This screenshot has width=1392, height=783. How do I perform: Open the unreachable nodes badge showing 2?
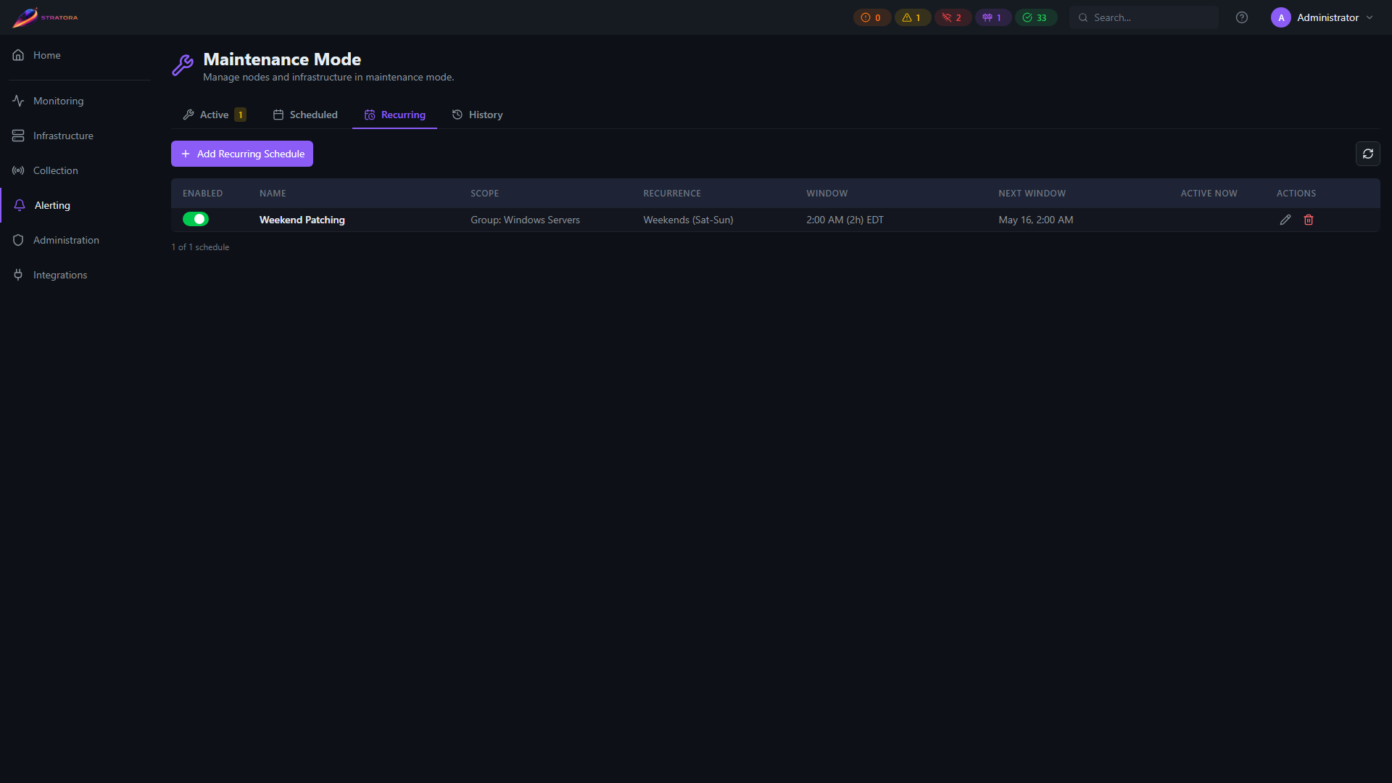[x=953, y=17]
